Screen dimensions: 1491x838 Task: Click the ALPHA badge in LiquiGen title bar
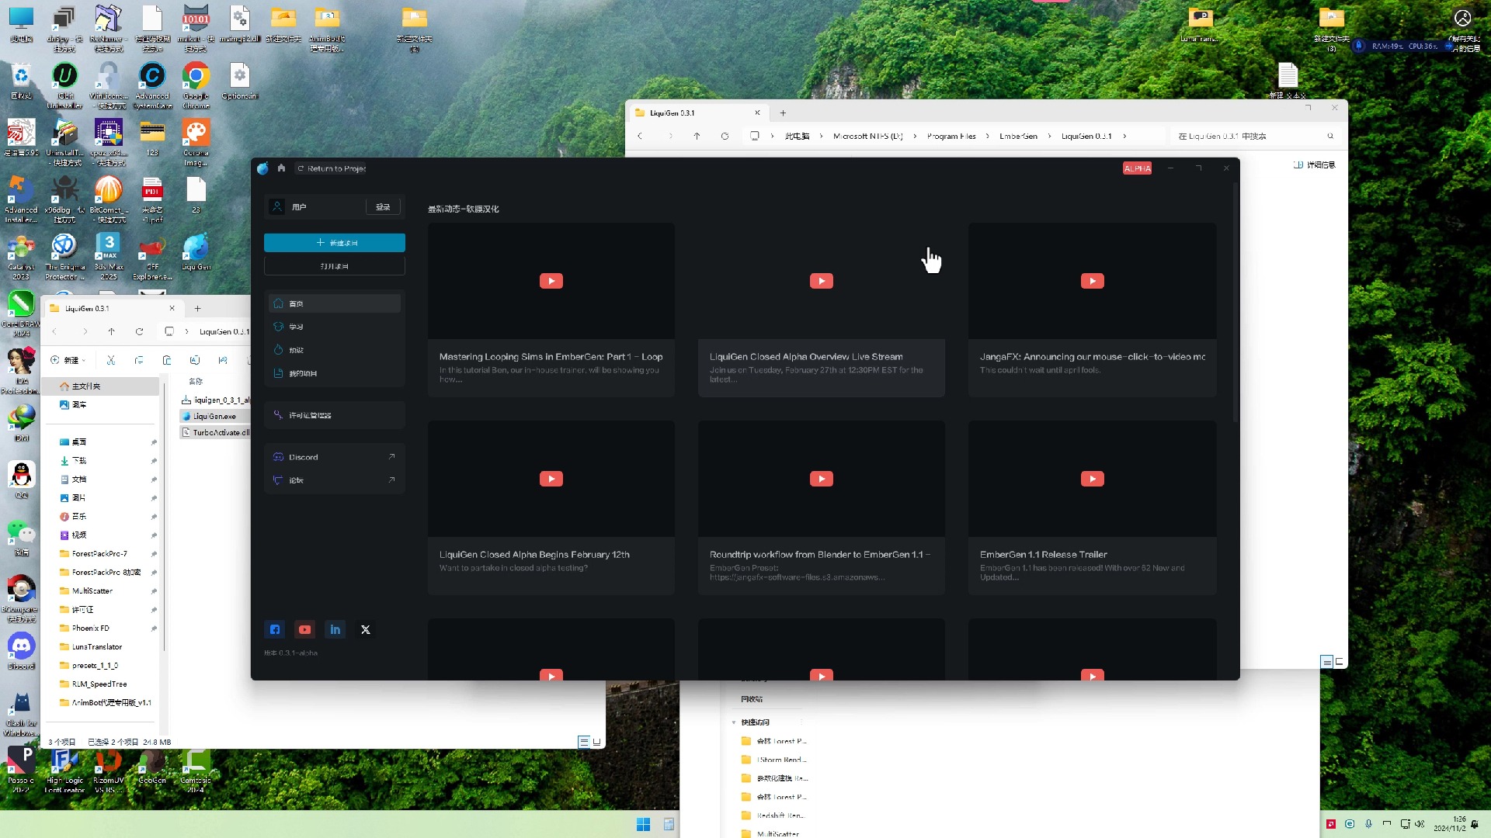click(1138, 168)
